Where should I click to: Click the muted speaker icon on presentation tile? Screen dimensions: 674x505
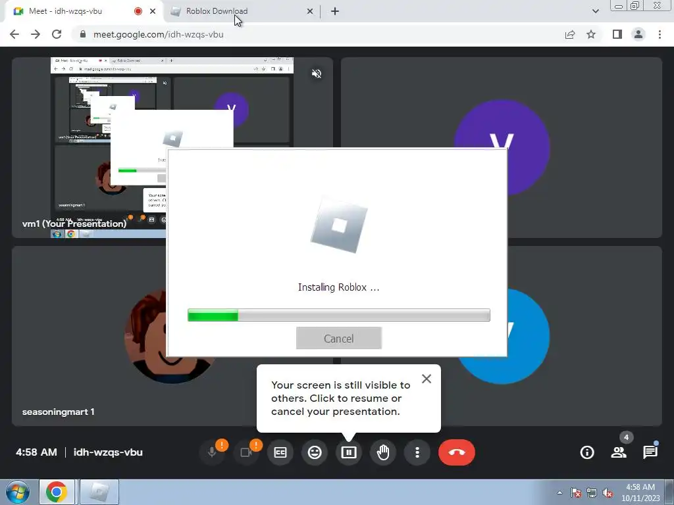click(x=317, y=74)
